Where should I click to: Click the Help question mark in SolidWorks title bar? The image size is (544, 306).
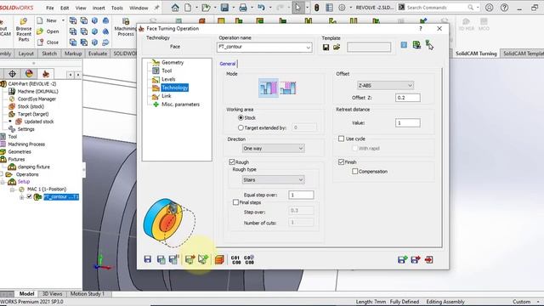(504, 8)
